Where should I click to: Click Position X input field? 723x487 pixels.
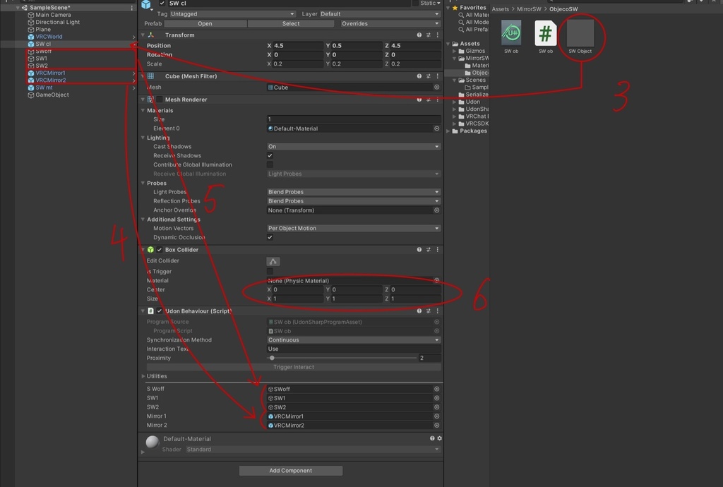[298, 46]
